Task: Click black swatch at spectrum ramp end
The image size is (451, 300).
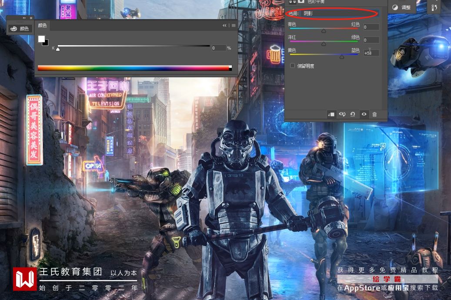Action: [230, 69]
